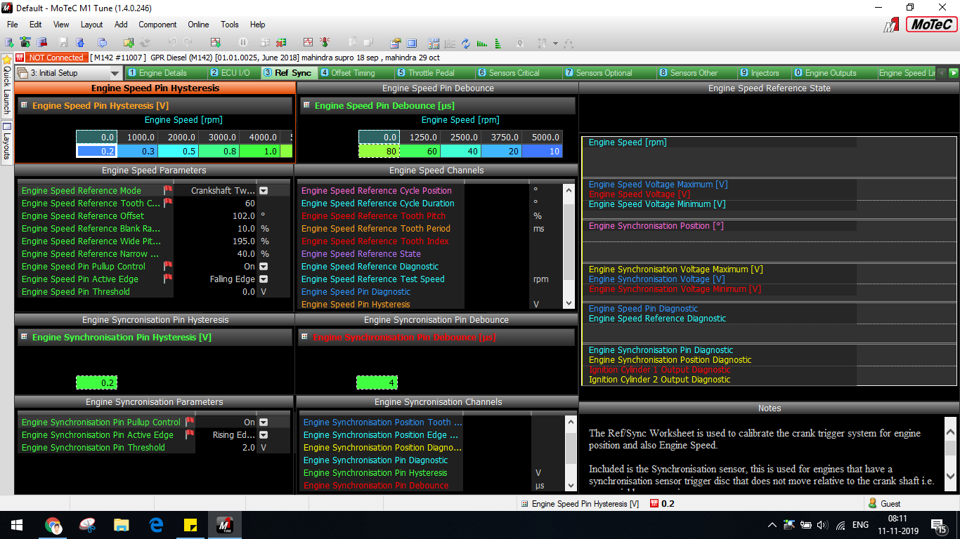This screenshot has height=539, width=960.
Task: Select the debounce cell with value 10
Action: pyautogui.click(x=542, y=151)
